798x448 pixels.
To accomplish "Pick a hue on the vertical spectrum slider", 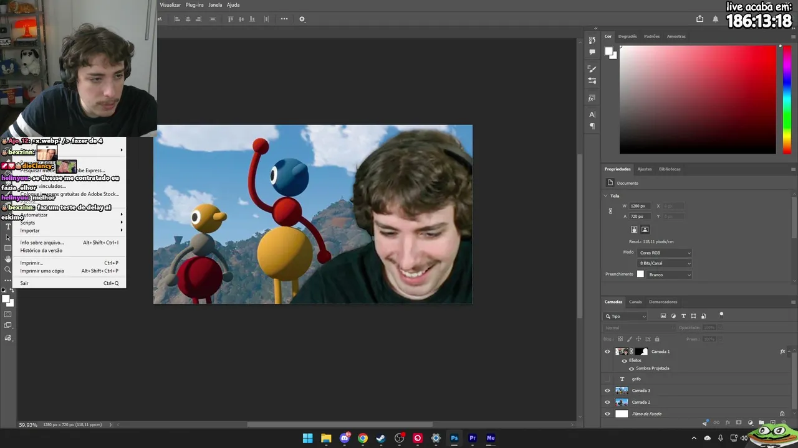I will [787, 100].
